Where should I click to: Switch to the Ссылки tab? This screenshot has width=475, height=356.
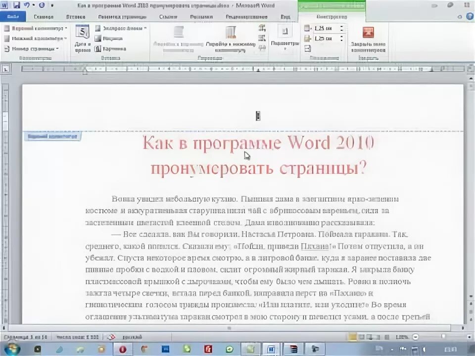point(168,17)
